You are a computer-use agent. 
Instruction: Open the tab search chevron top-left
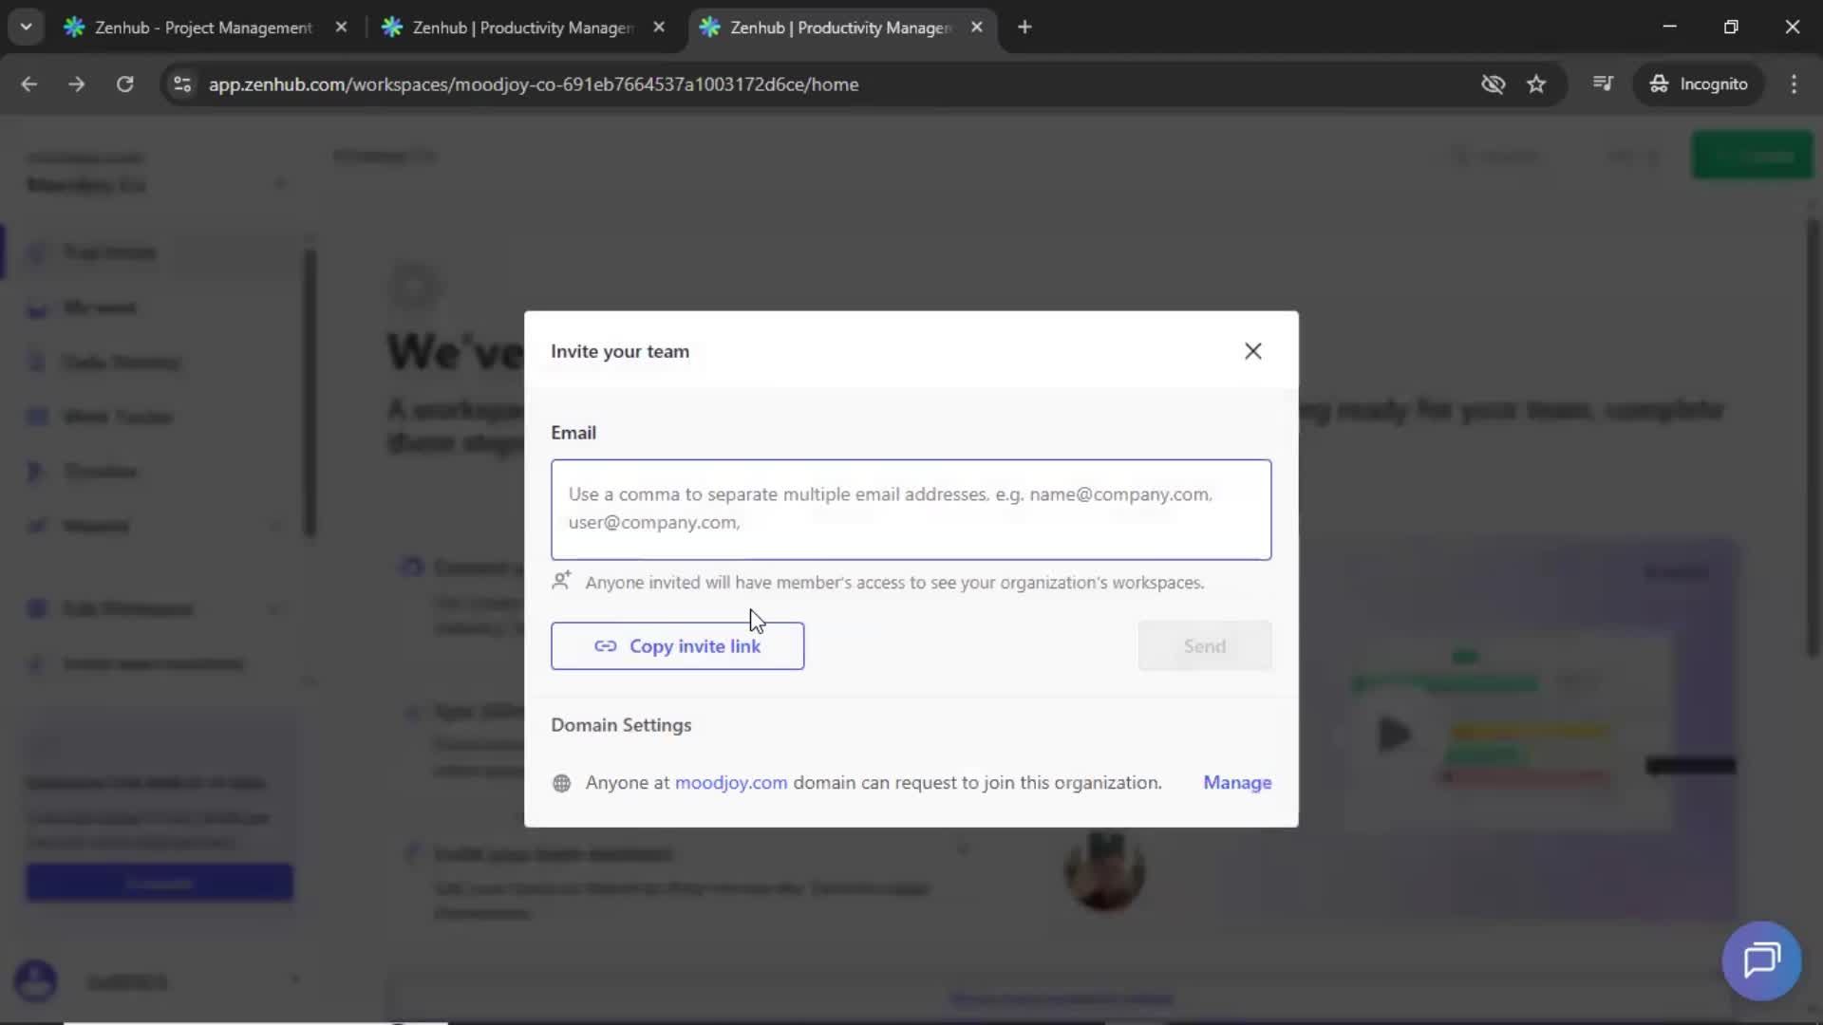(x=26, y=27)
